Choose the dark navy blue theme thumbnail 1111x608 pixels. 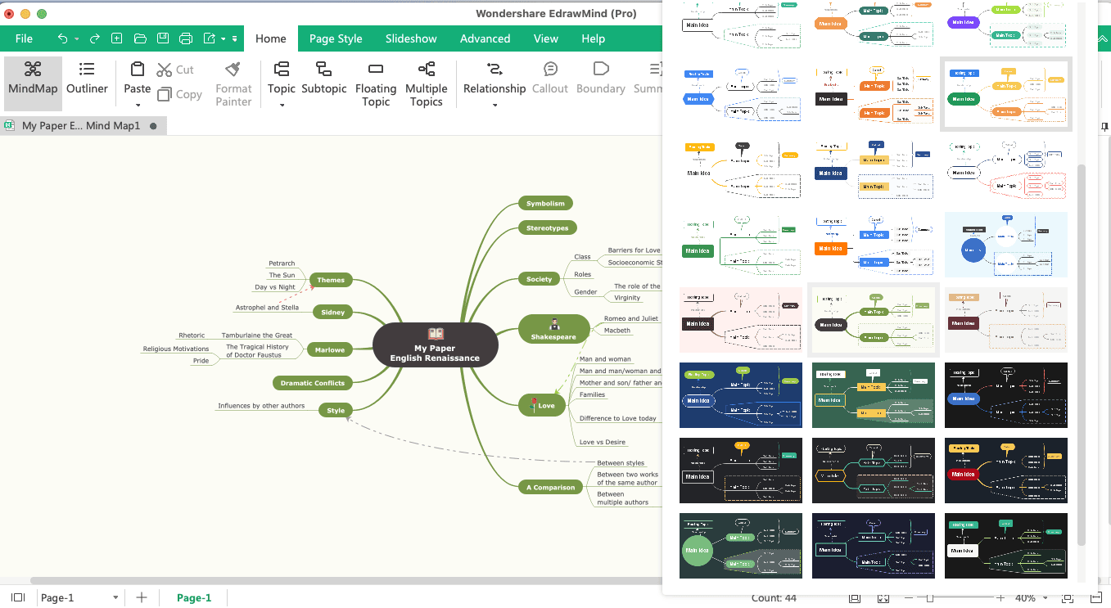coord(741,395)
